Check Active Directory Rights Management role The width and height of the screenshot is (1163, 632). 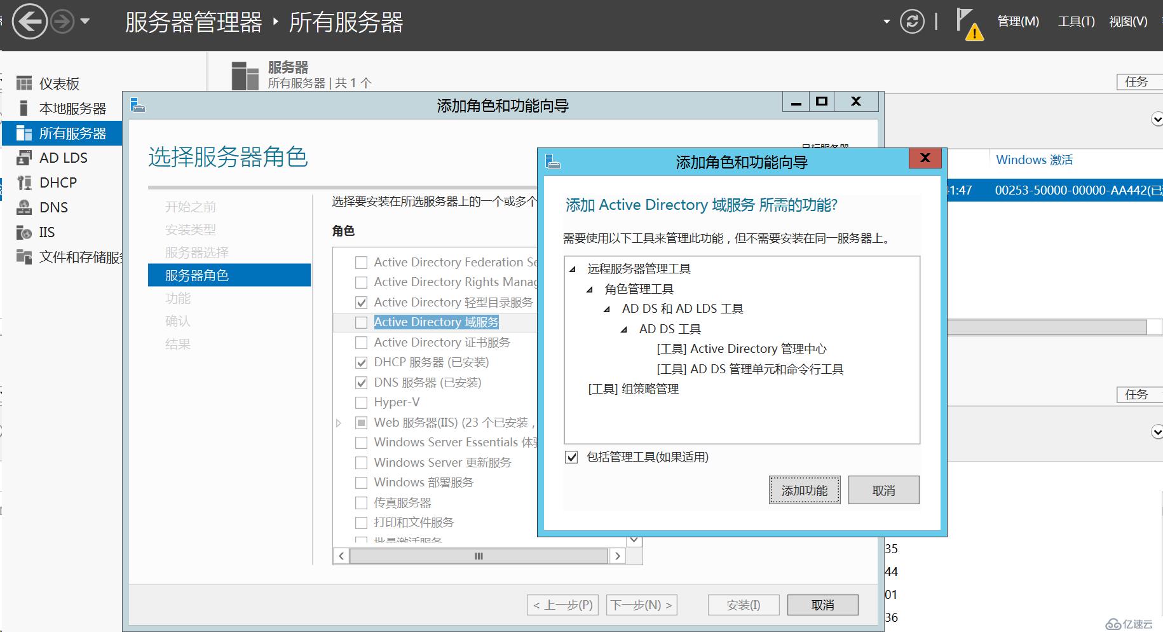click(361, 282)
